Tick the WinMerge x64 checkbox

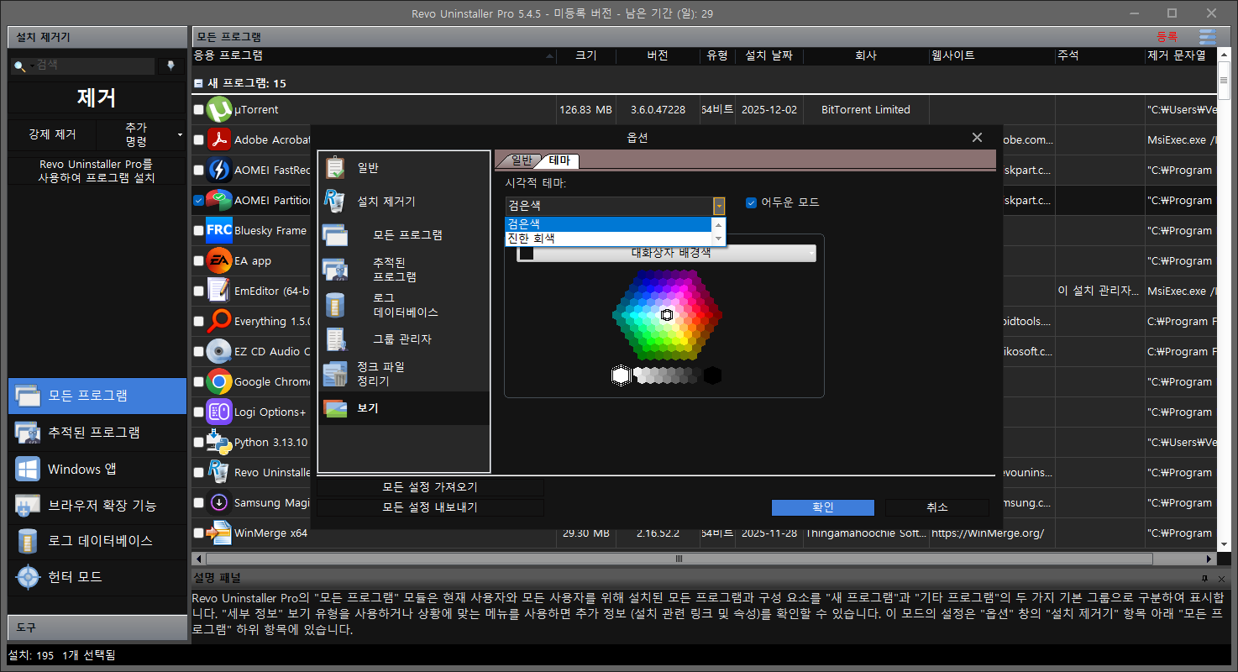(x=198, y=533)
